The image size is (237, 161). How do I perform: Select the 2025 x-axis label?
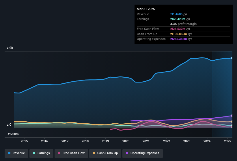(x=227, y=141)
